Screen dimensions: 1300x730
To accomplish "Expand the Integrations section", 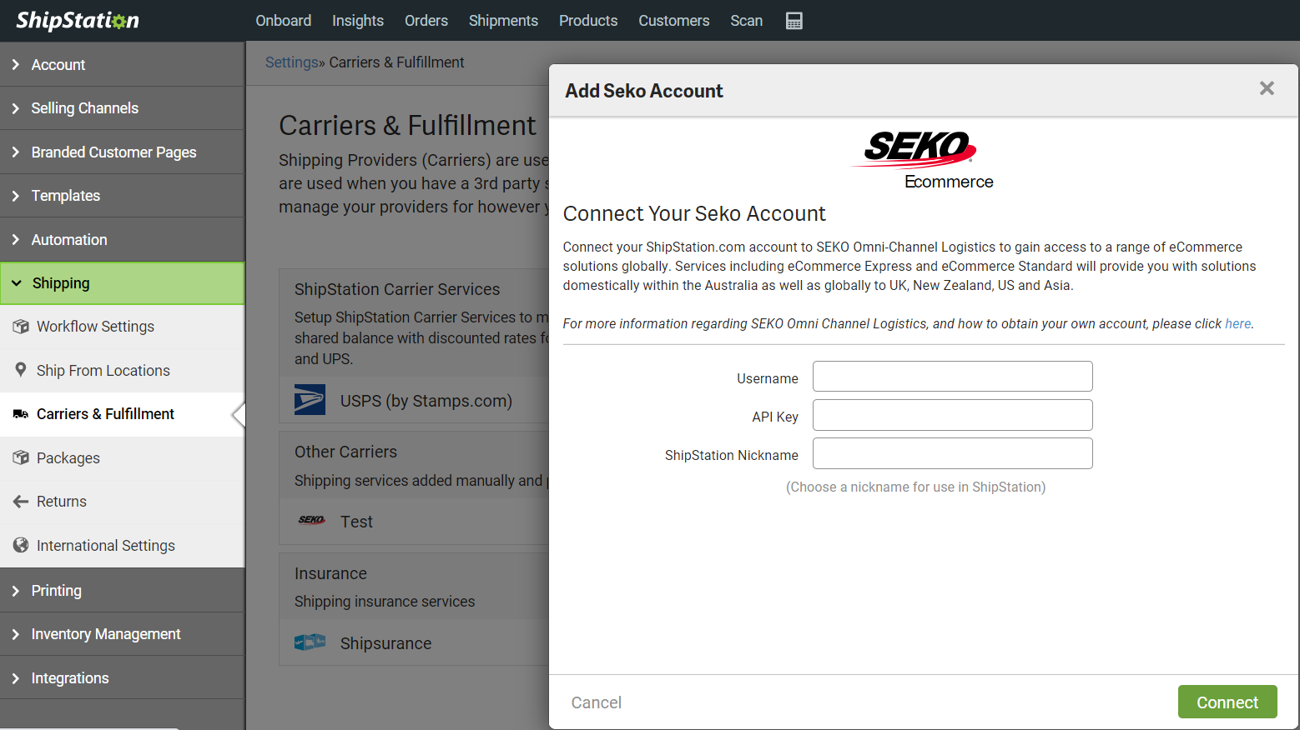I will click(123, 678).
